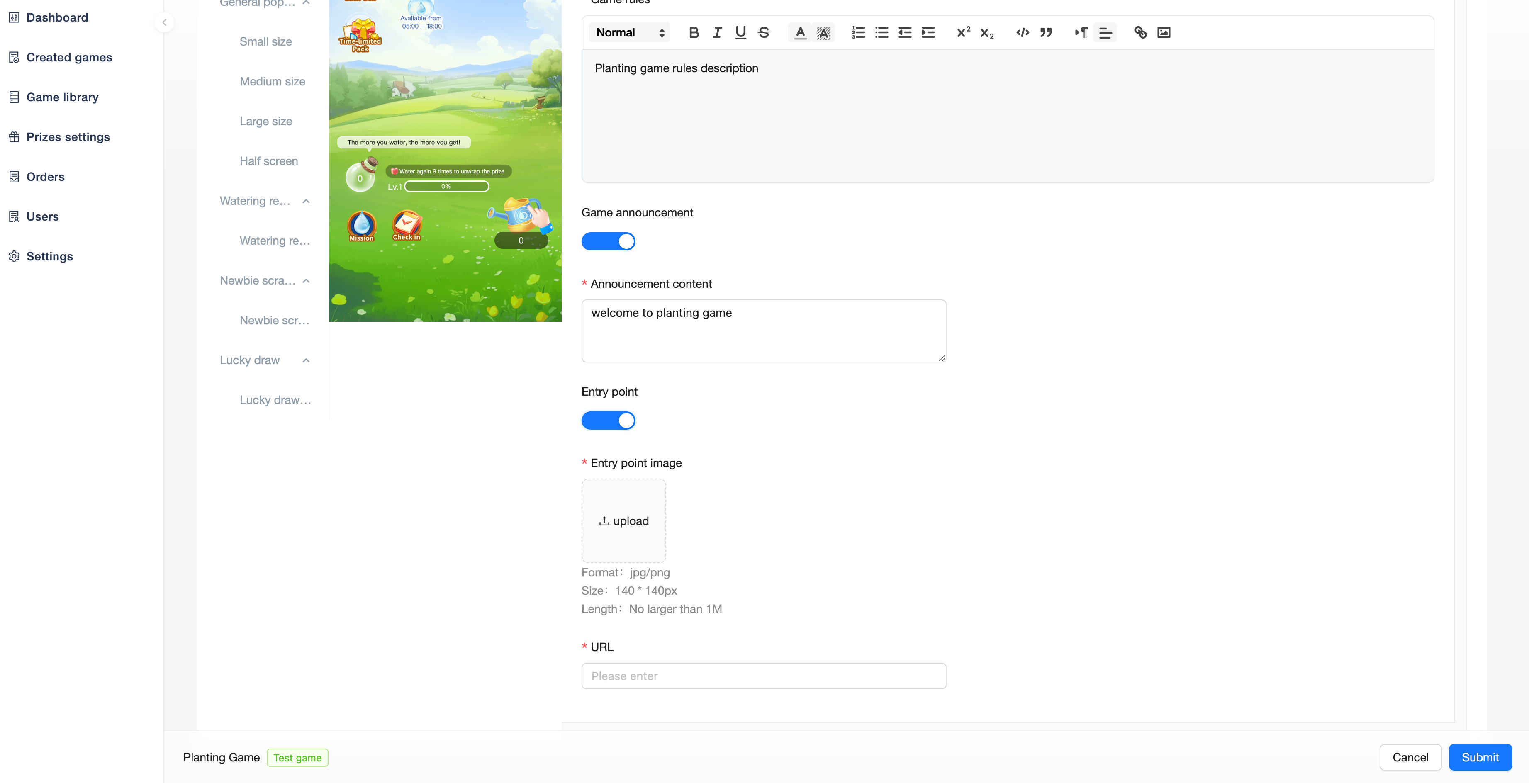Viewport: 1529px width, 783px height.
Task: Click the URL input field
Action: [763, 676]
